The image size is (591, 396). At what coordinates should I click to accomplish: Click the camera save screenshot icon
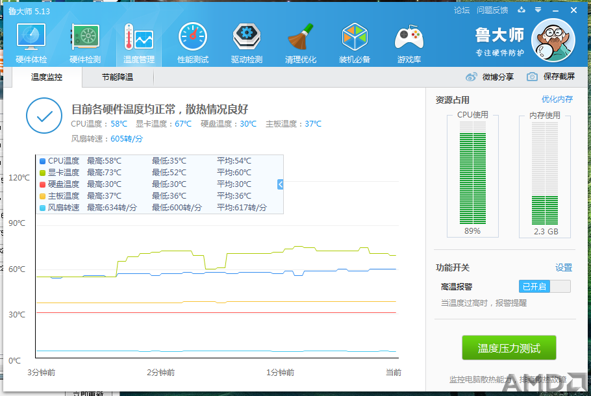[532, 77]
